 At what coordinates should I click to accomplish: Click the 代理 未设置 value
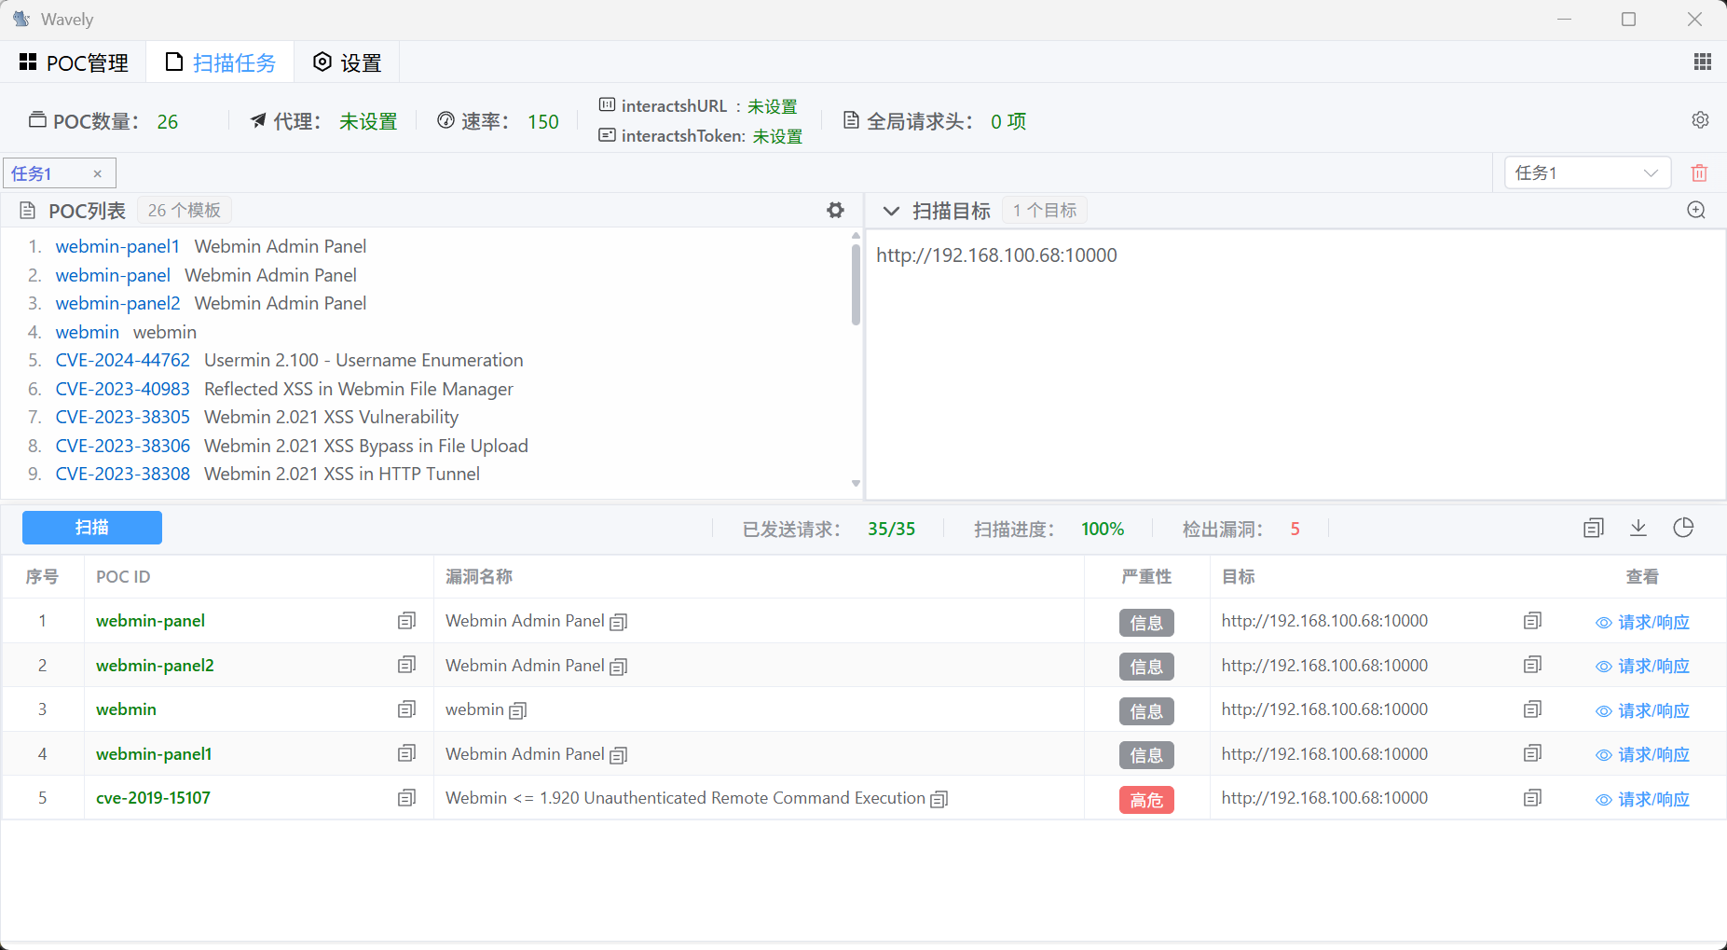368,121
